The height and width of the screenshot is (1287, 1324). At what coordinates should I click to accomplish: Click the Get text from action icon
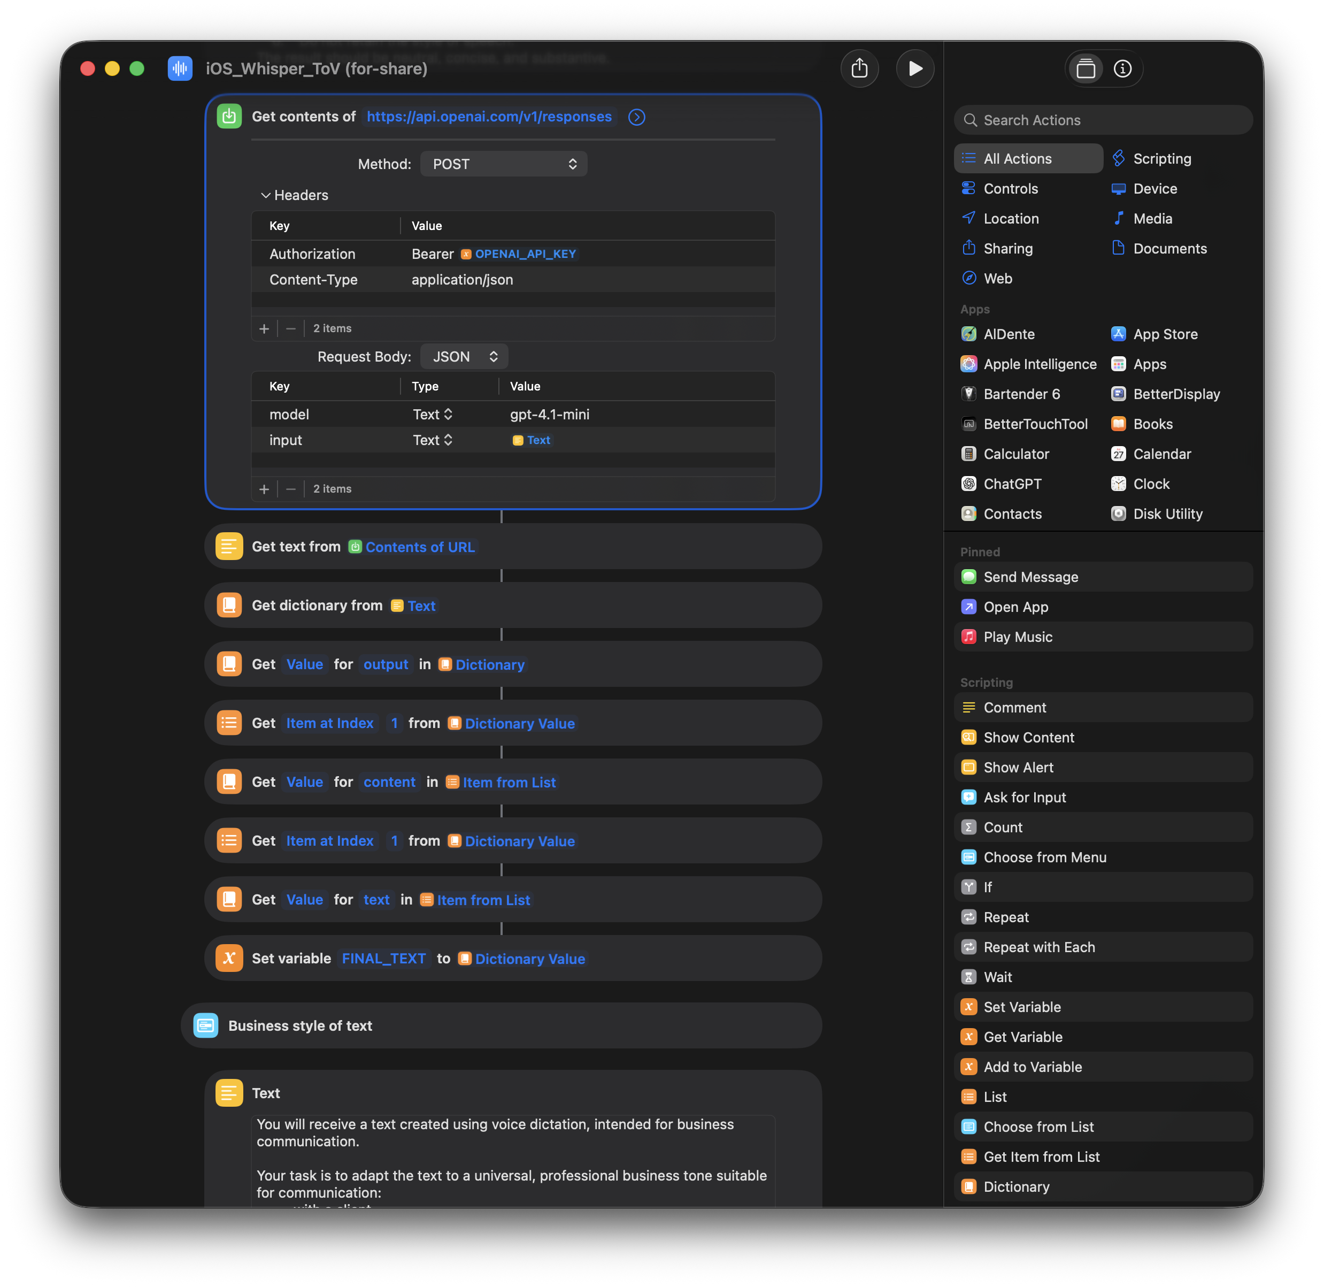229,547
